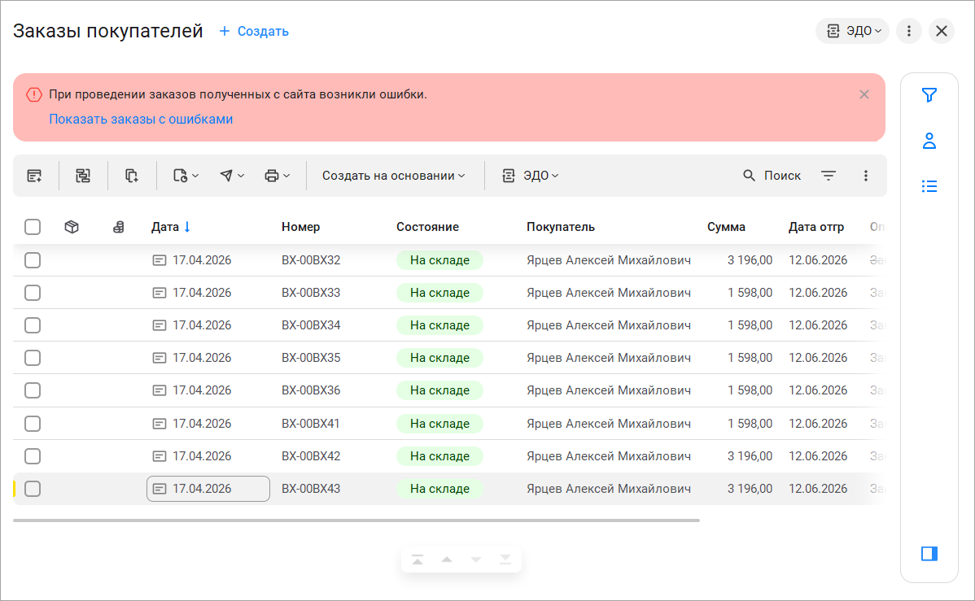This screenshot has width=975, height=601.
Task: Click the 'Сумма' column header
Action: (726, 227)
